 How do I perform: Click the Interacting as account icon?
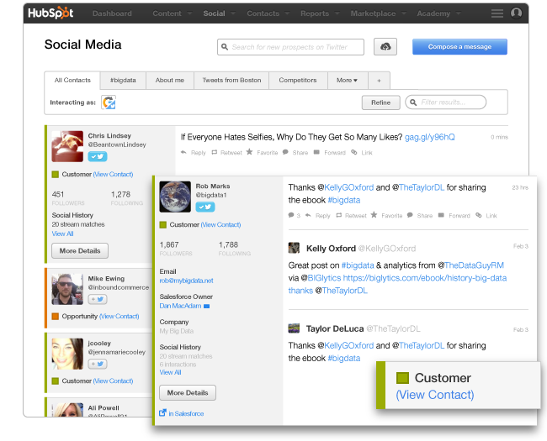[x=109, y=102]
